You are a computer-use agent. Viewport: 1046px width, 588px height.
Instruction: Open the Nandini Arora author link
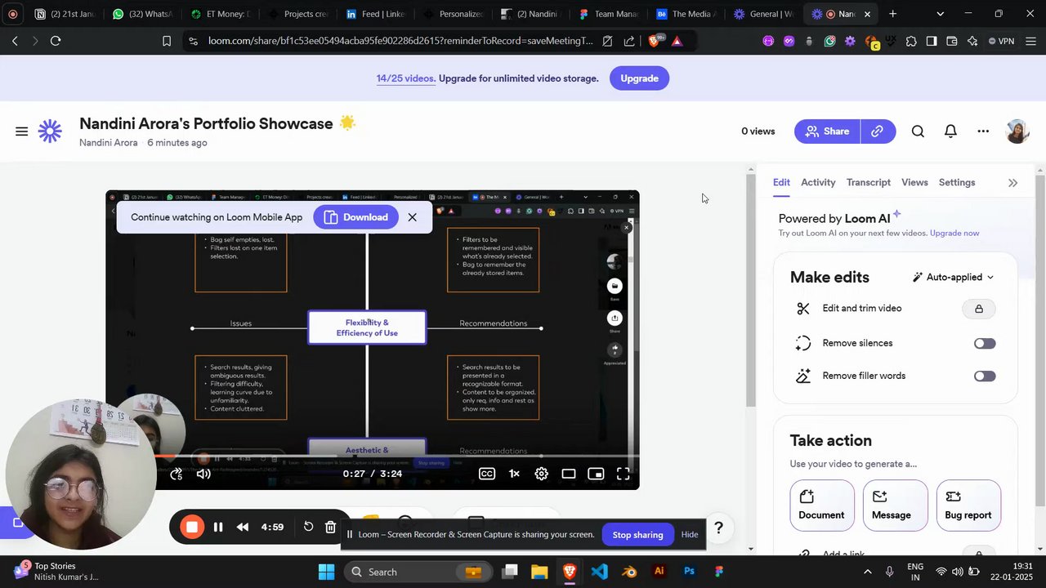(108, 143)
